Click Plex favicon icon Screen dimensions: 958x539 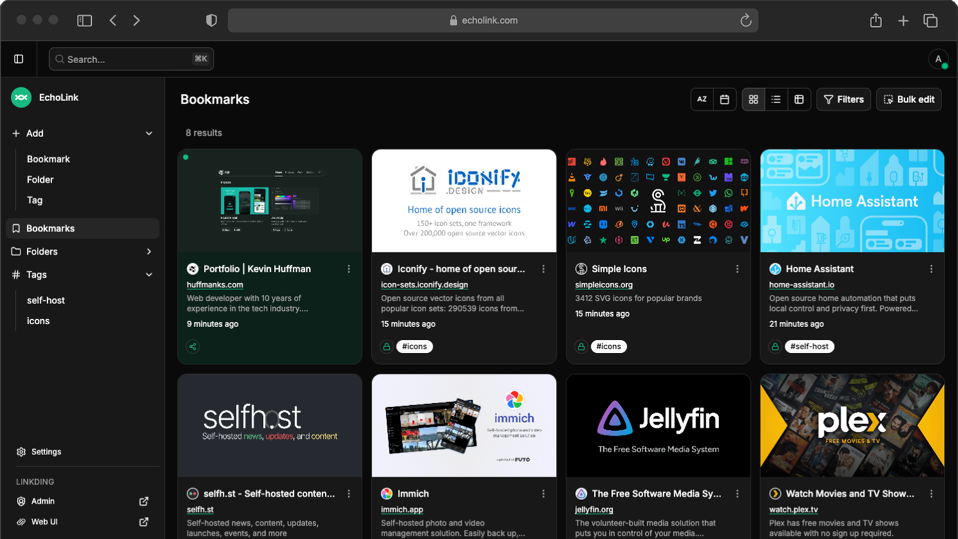[775, 494]
